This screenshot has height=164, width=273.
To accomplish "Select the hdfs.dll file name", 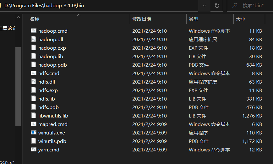I will (47, 82).
